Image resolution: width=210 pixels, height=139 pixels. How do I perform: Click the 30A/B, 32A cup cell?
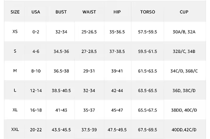184,32
